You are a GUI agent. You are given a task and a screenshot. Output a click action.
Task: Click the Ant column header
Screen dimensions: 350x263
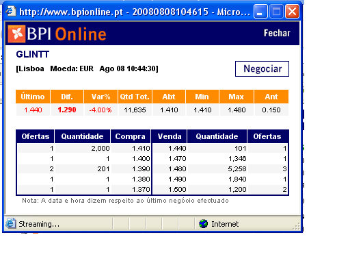pyautogui.click(x=271, y=97)
